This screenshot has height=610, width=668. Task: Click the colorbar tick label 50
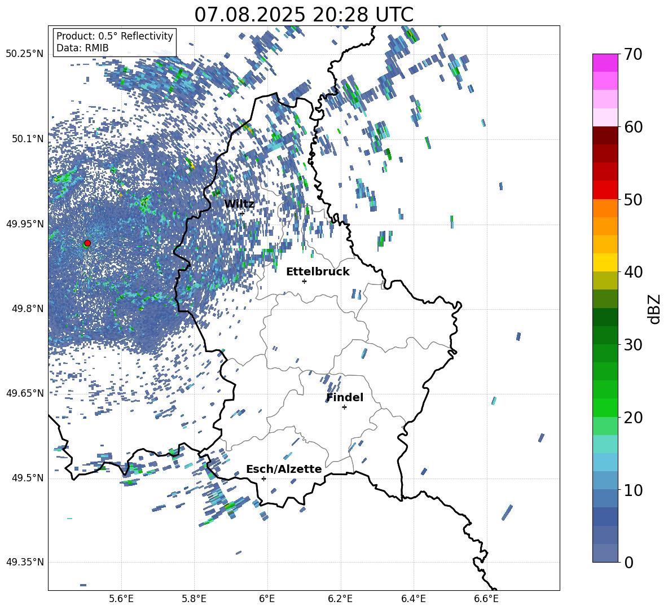point(633,200)
